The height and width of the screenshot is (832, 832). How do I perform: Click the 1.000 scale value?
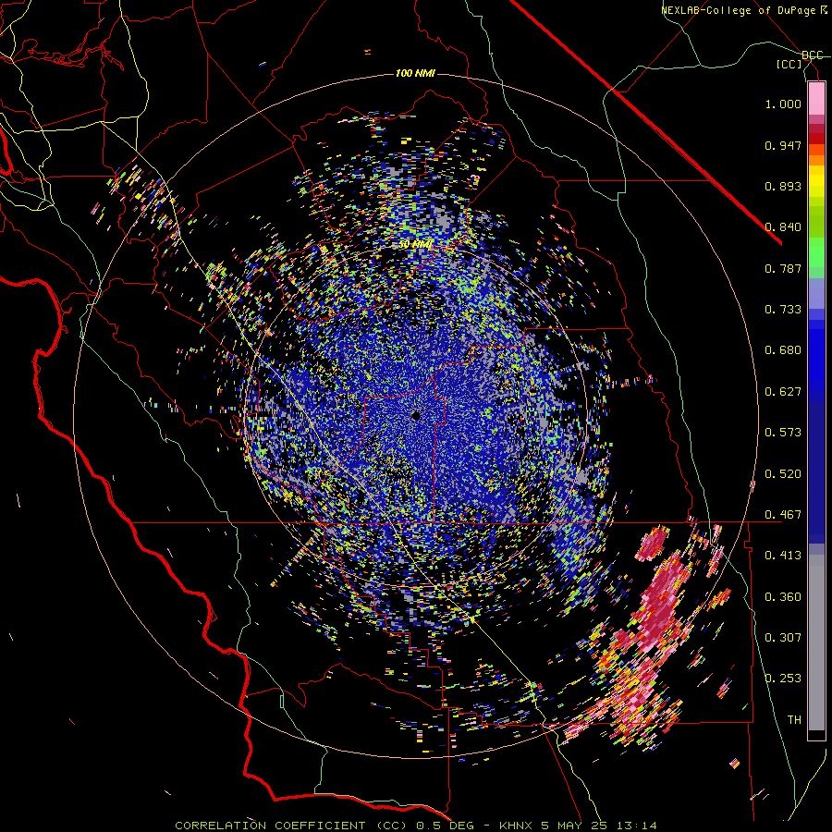tap(783, 104)
